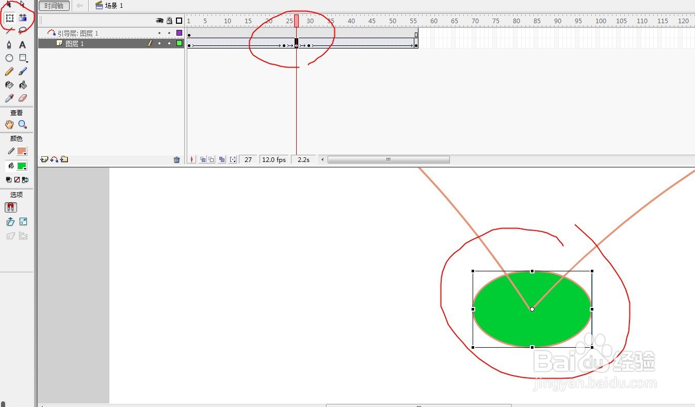Select the Line tool
The width and height of the screenshot is (695, 407).
click(x=9, y=31)
